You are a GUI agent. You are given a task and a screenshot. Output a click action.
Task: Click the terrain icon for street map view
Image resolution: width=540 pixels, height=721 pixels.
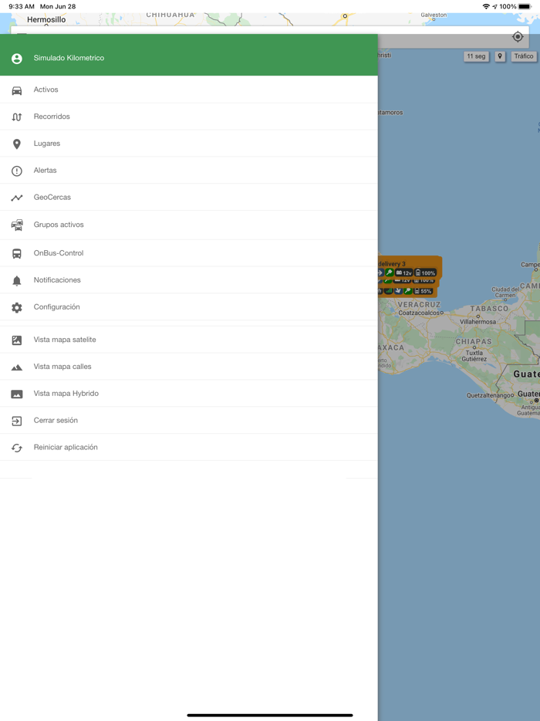pos(16,367)
